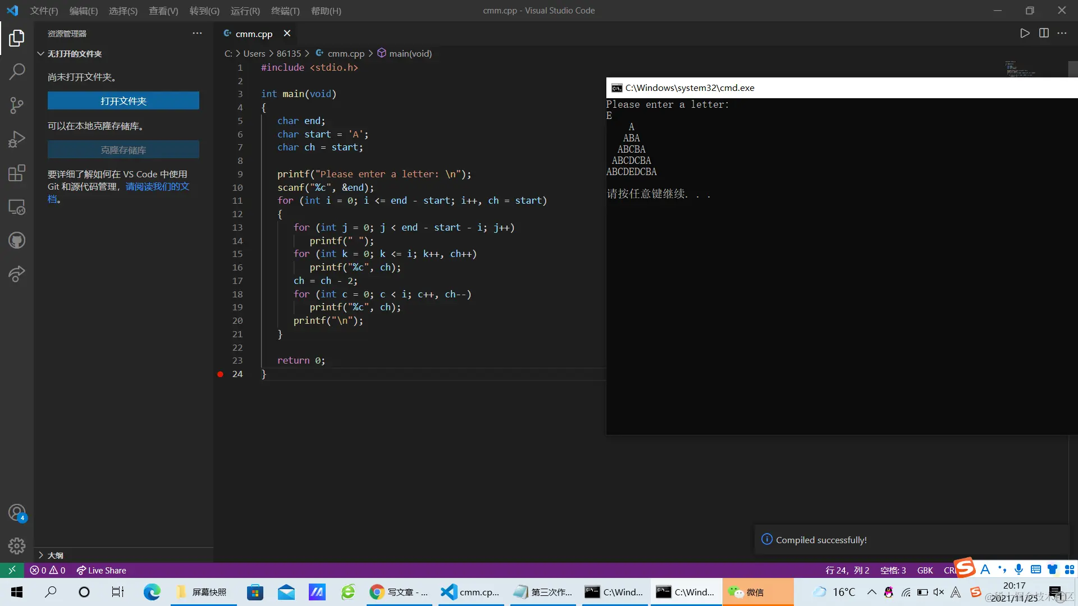Image resolution: width=1078 pixels, height=606 pixels.
Task: Open the Manage gear settings icon
Action: (17, 545)
